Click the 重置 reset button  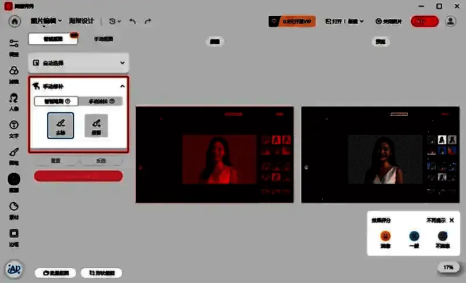55,160
